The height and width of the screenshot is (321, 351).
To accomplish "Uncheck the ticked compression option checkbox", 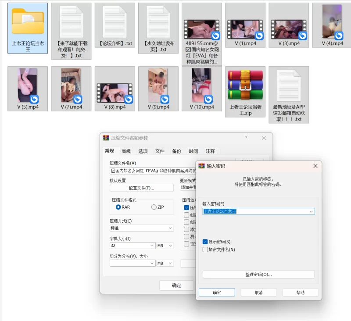I will [x=186, y=207].
